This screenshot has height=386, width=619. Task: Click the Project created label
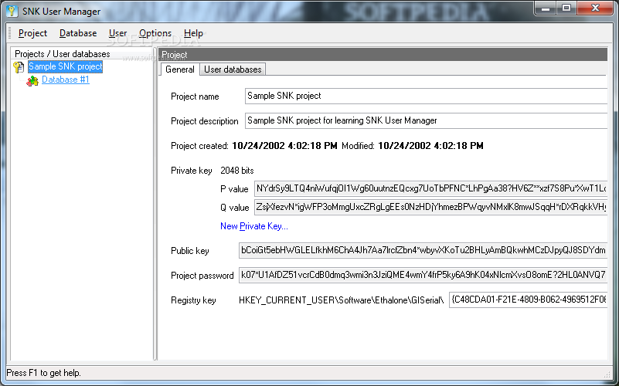[x=199, y=146]
